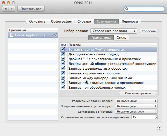
Task: Click the Cocoa Applications app icon
Action: point(11,35)
